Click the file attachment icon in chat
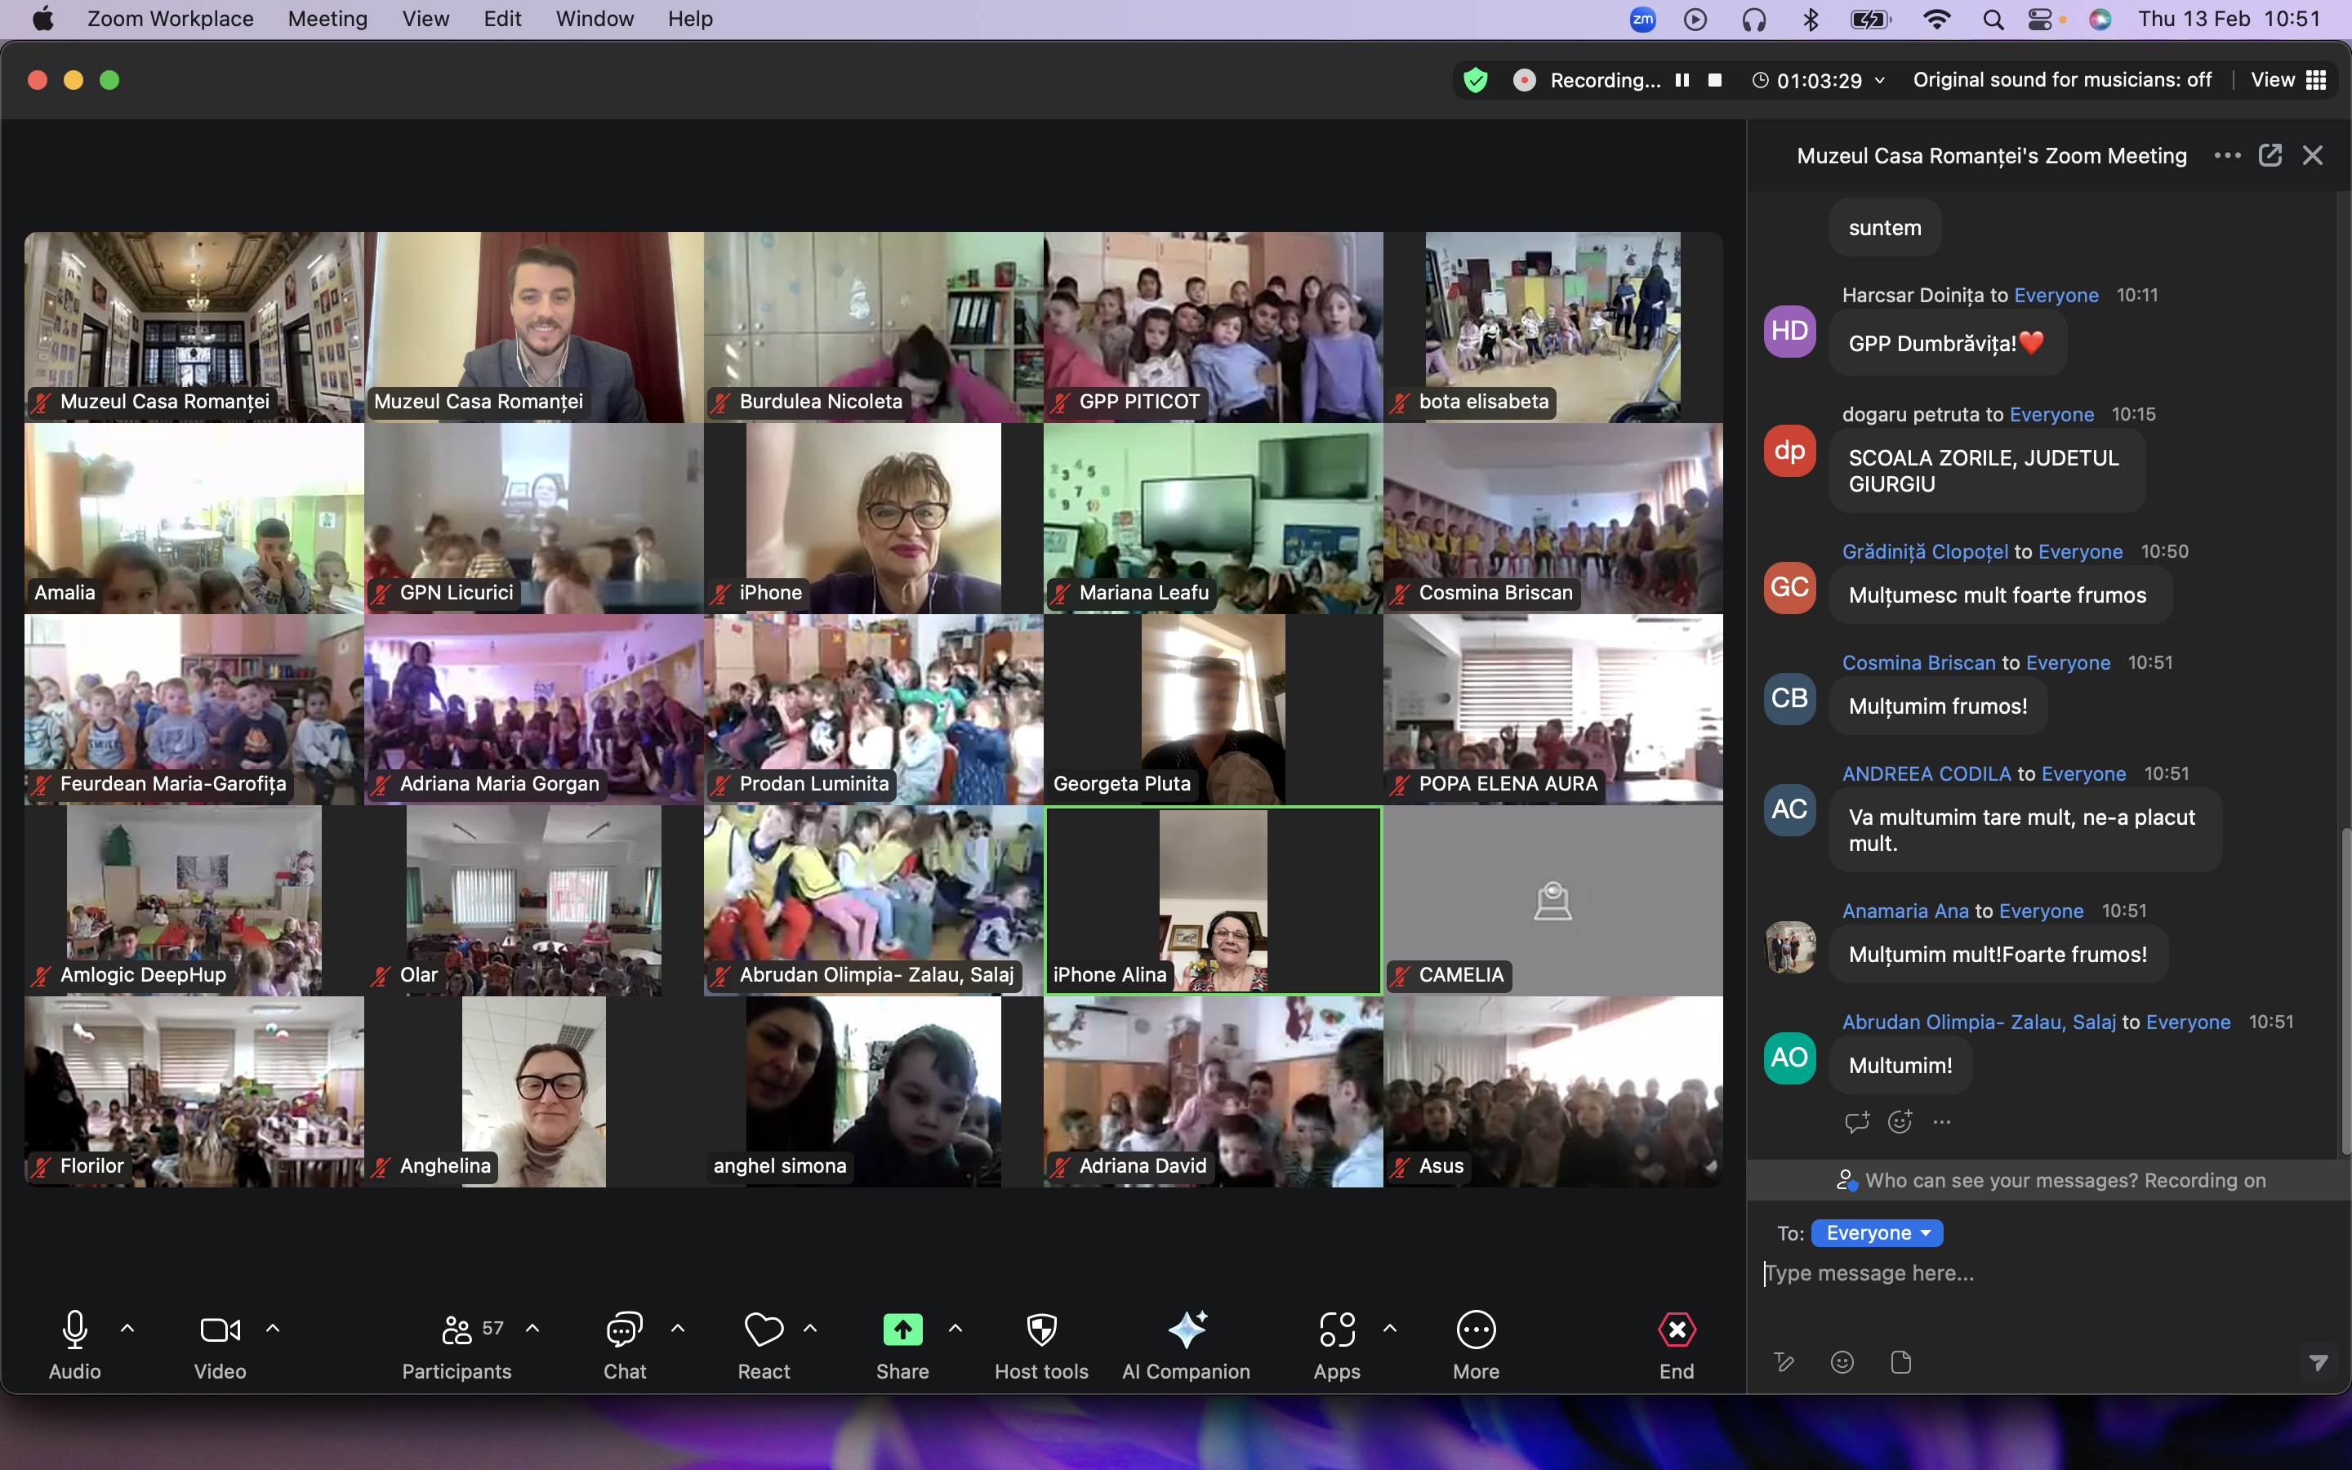This screenshot has width=2352, height=1470. 1901,1362
